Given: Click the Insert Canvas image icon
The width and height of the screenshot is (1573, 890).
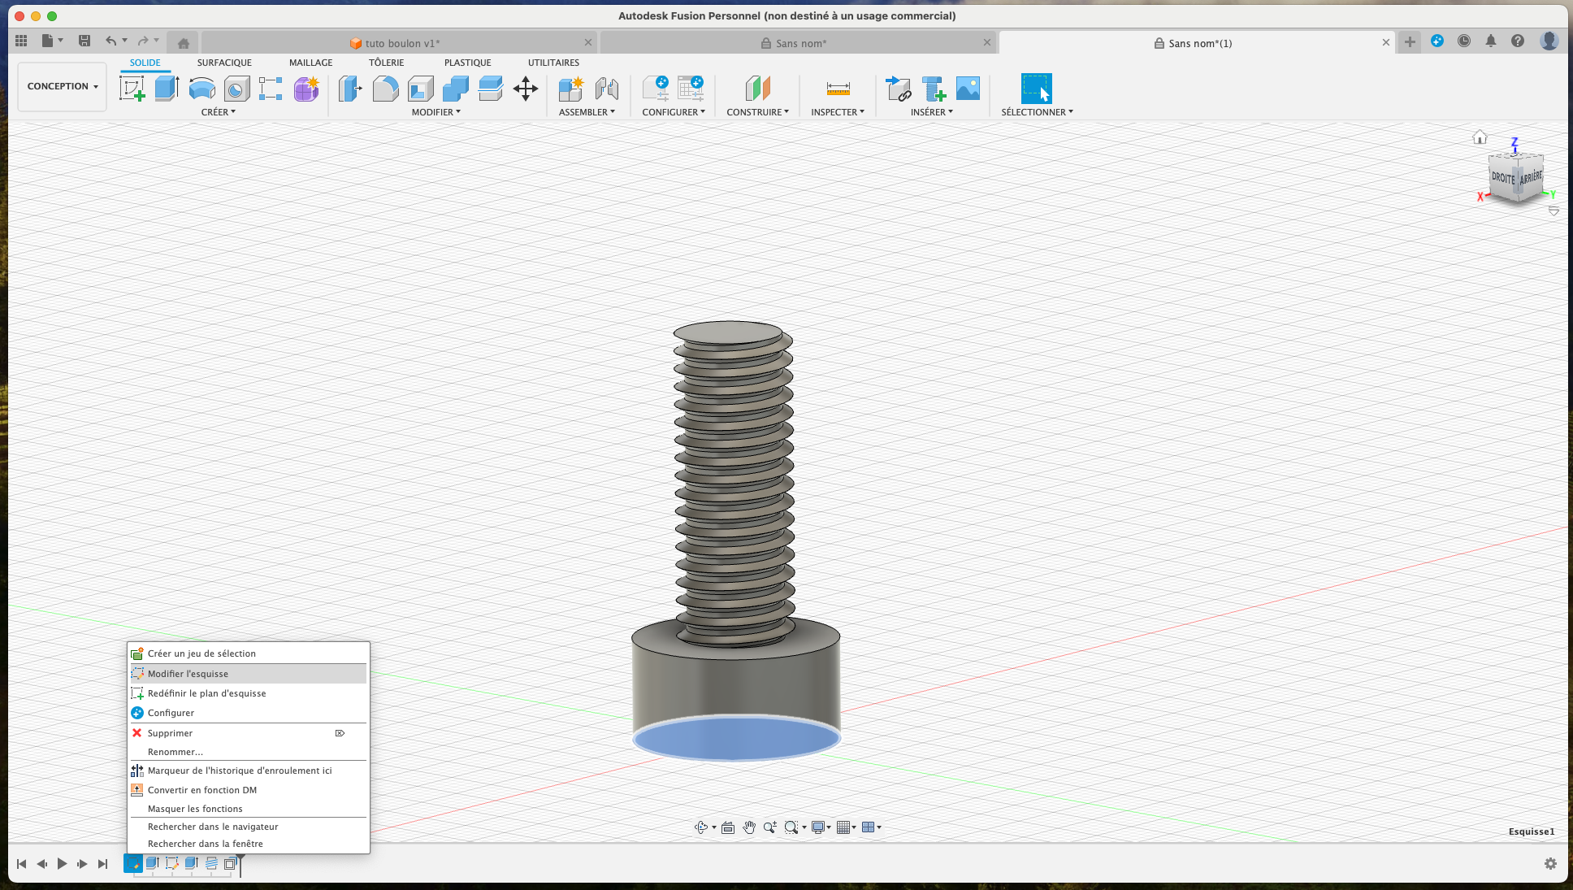Looking at the screenshot, I should tap(968, 88).
